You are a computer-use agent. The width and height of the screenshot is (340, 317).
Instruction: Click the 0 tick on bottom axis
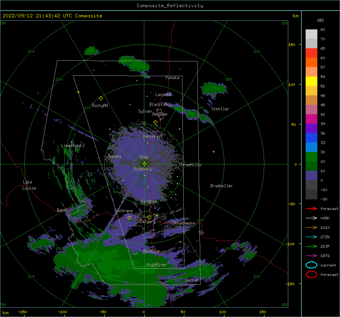[x=144, y=312]
